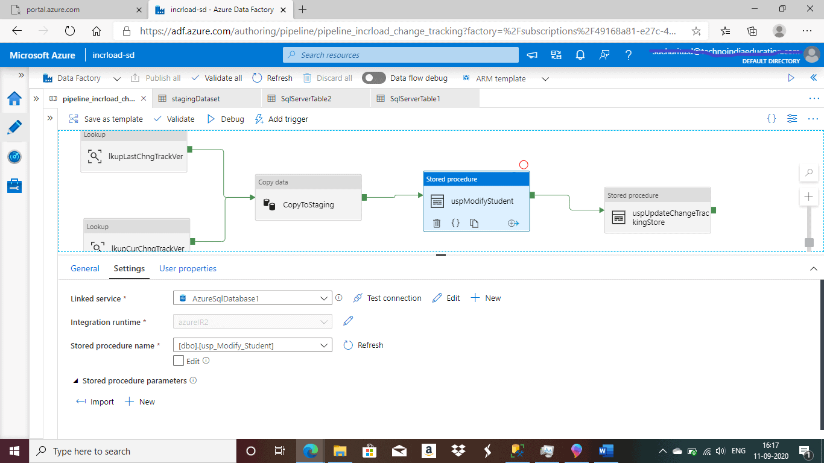Open the Manage toolbox icon in sidebar
This screenshot has width=824, height=463.
14,186
